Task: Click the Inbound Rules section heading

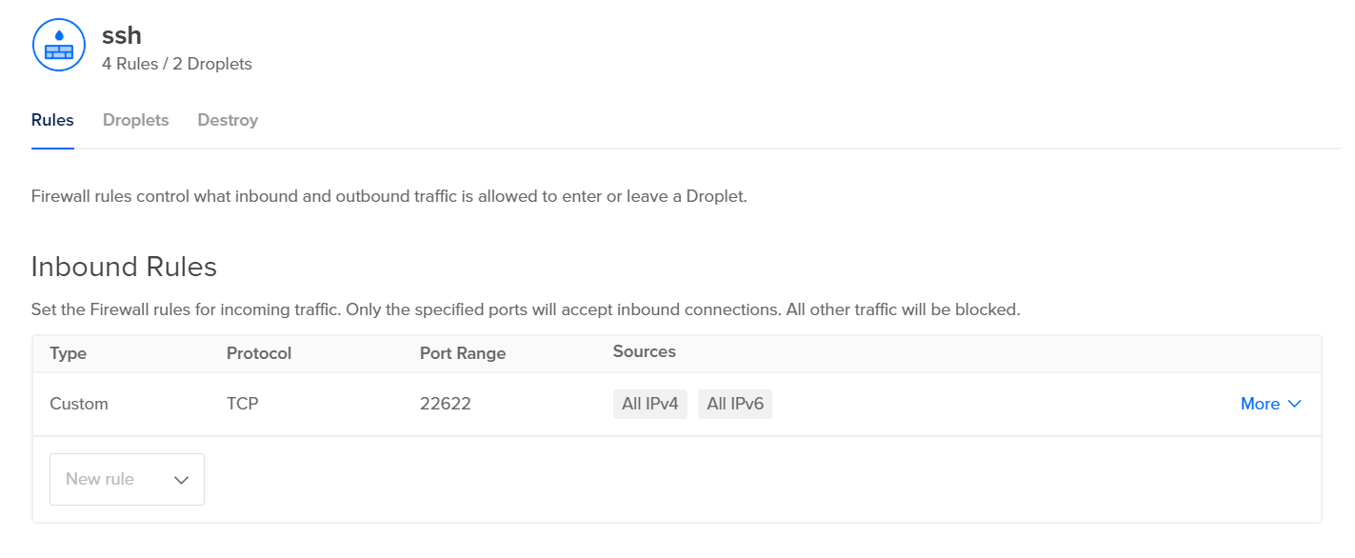Action: (x=124, y=267)
